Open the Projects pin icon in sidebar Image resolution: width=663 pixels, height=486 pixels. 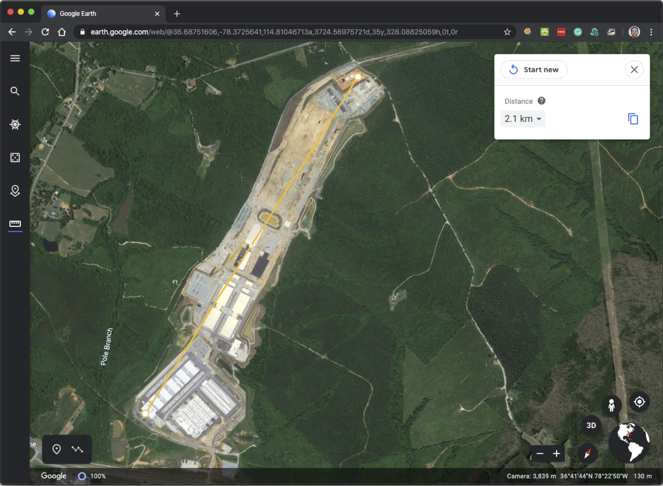15,191
